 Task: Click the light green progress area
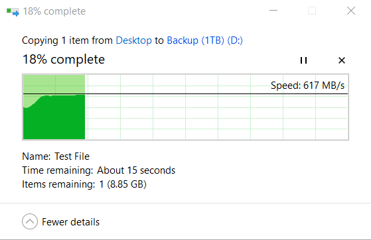click(x=54, y=84)
